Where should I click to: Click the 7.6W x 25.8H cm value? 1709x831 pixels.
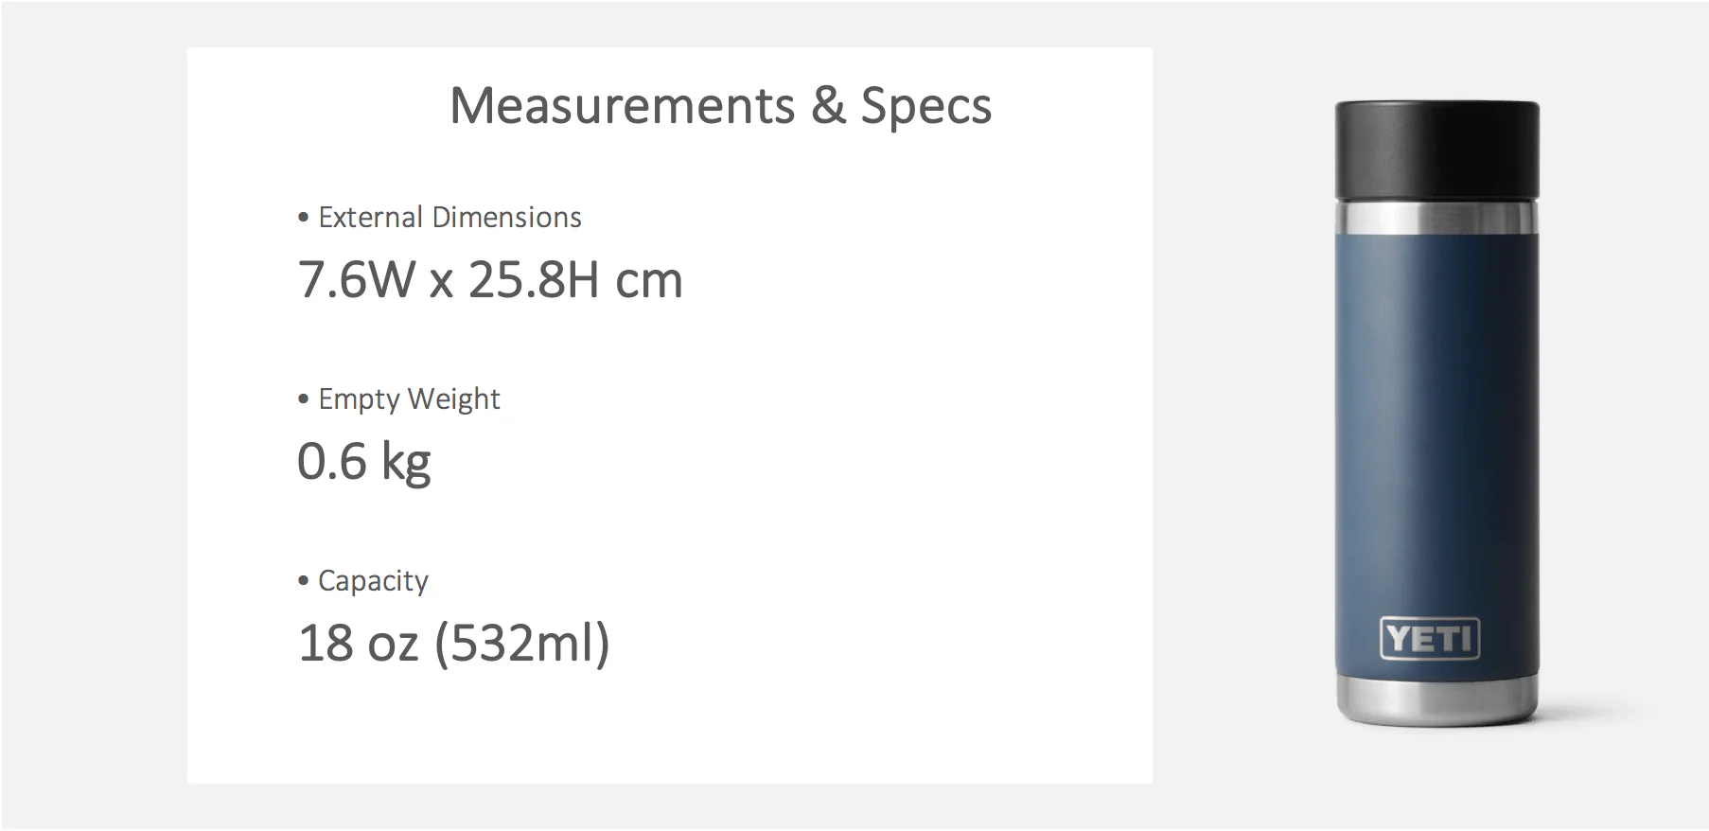[x=490, y=280]
